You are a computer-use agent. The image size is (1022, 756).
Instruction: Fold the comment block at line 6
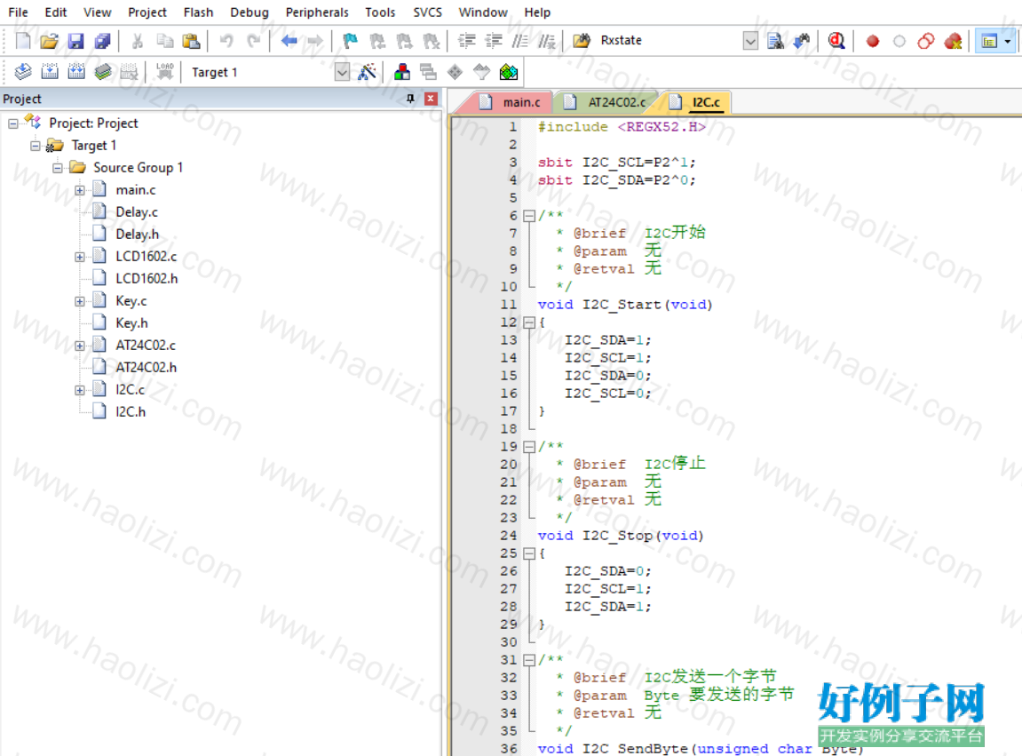coord(529,215)
